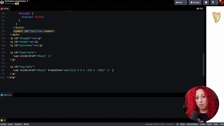
Task: Click the harp logo in the preview
Action: [216, 17]
